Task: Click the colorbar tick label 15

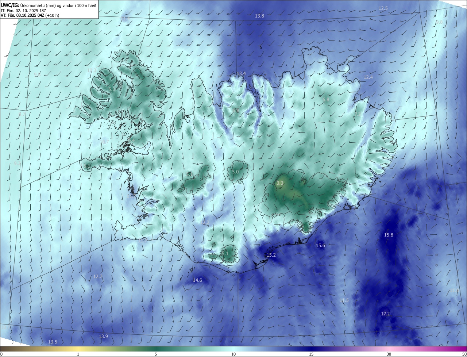Action: click(x=311, y=354)
